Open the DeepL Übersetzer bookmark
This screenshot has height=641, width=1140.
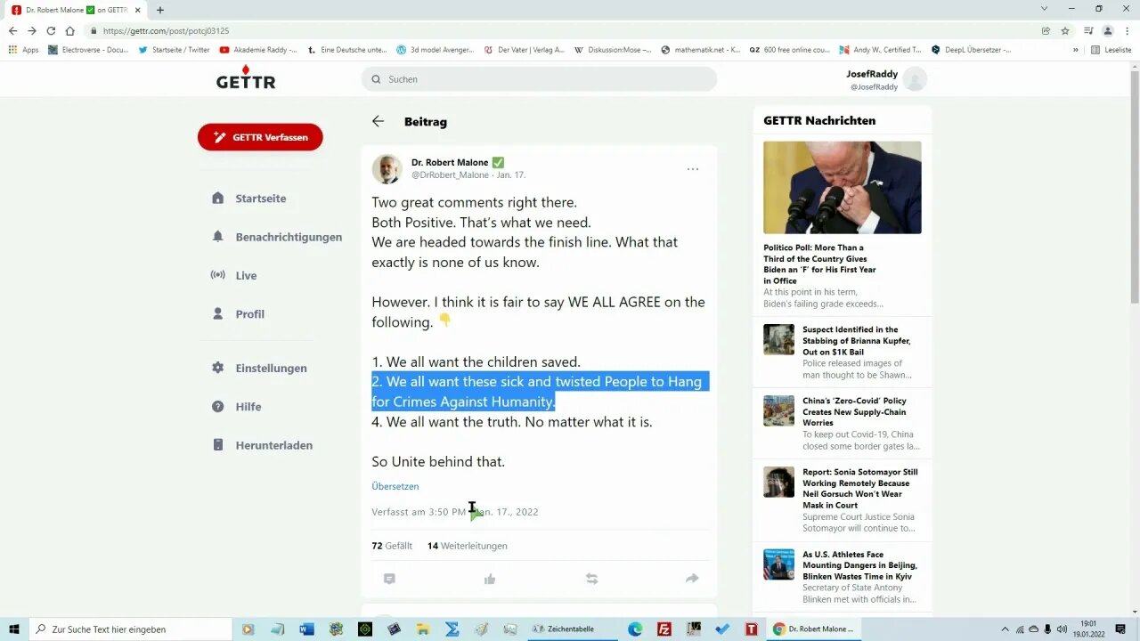971,50
